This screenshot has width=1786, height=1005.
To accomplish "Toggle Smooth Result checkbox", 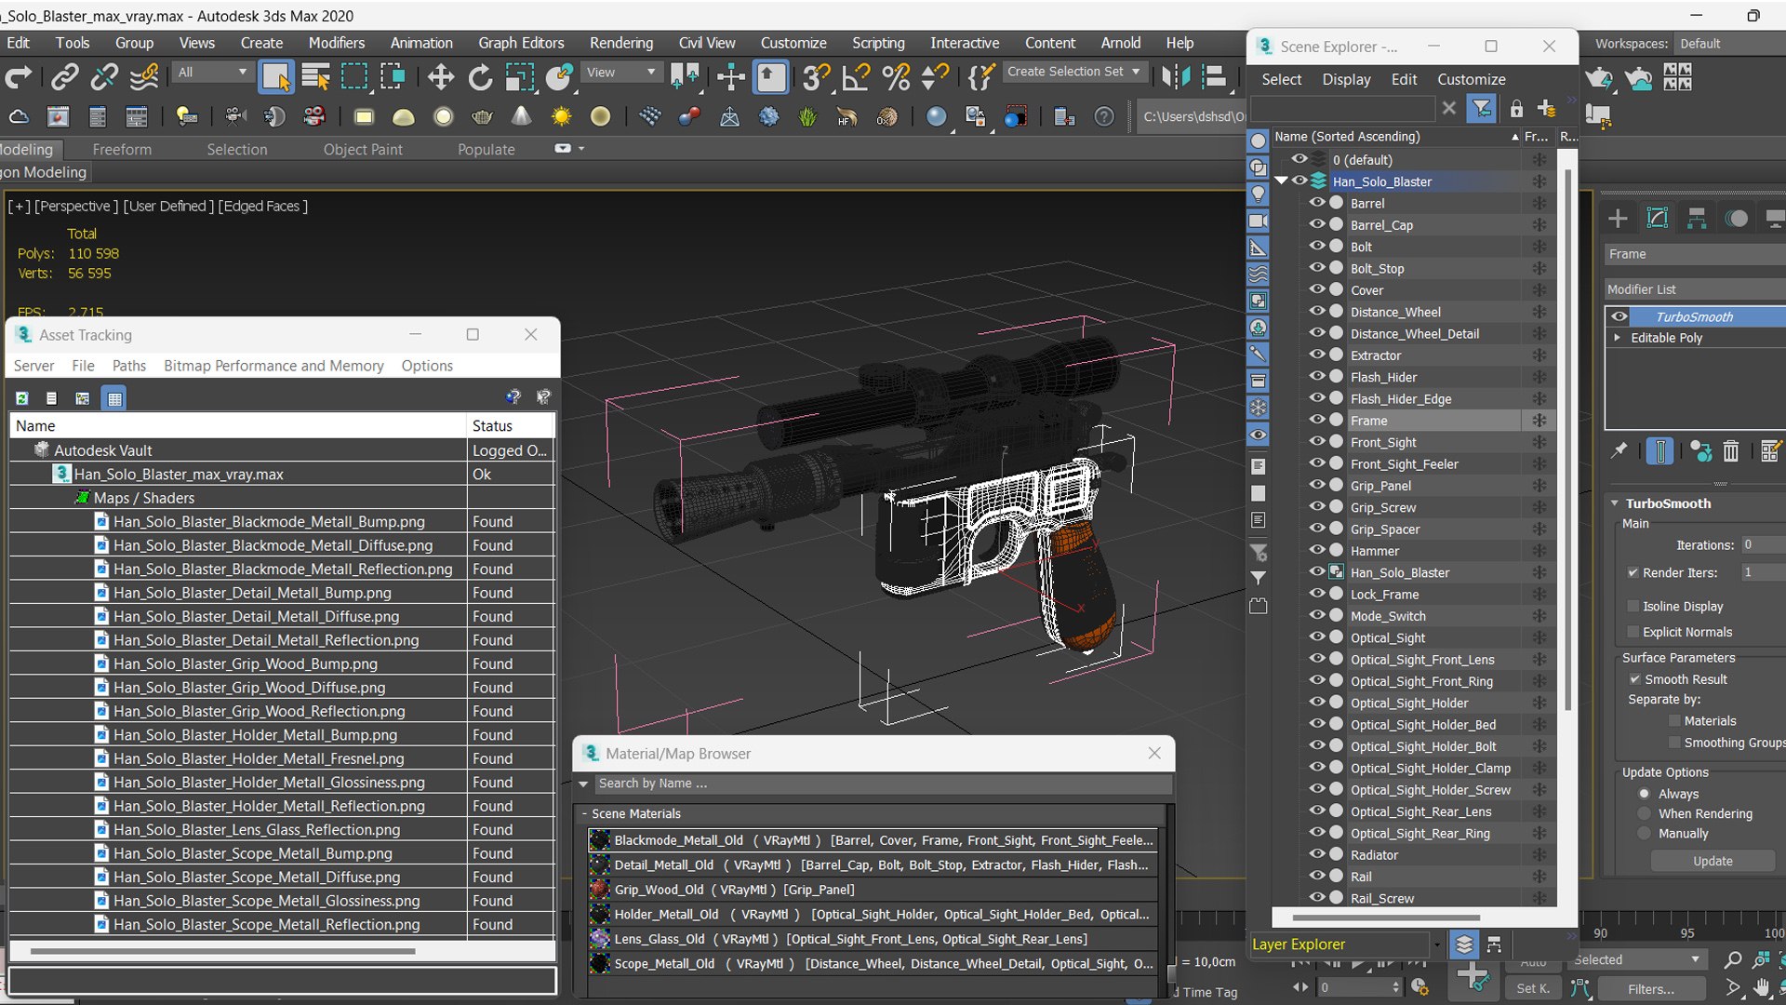I will pos(1634,679).
